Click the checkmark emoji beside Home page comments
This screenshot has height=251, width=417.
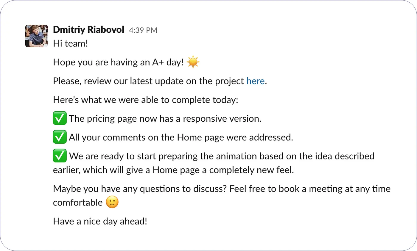[60, 137]
